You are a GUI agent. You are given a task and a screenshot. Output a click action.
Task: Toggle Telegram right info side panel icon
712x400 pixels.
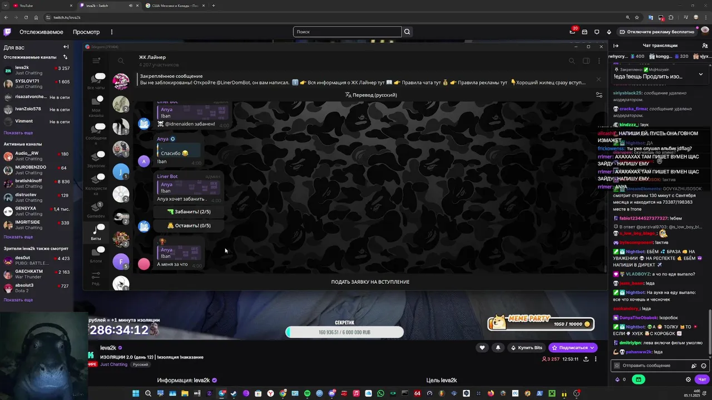tap(586, 61)
